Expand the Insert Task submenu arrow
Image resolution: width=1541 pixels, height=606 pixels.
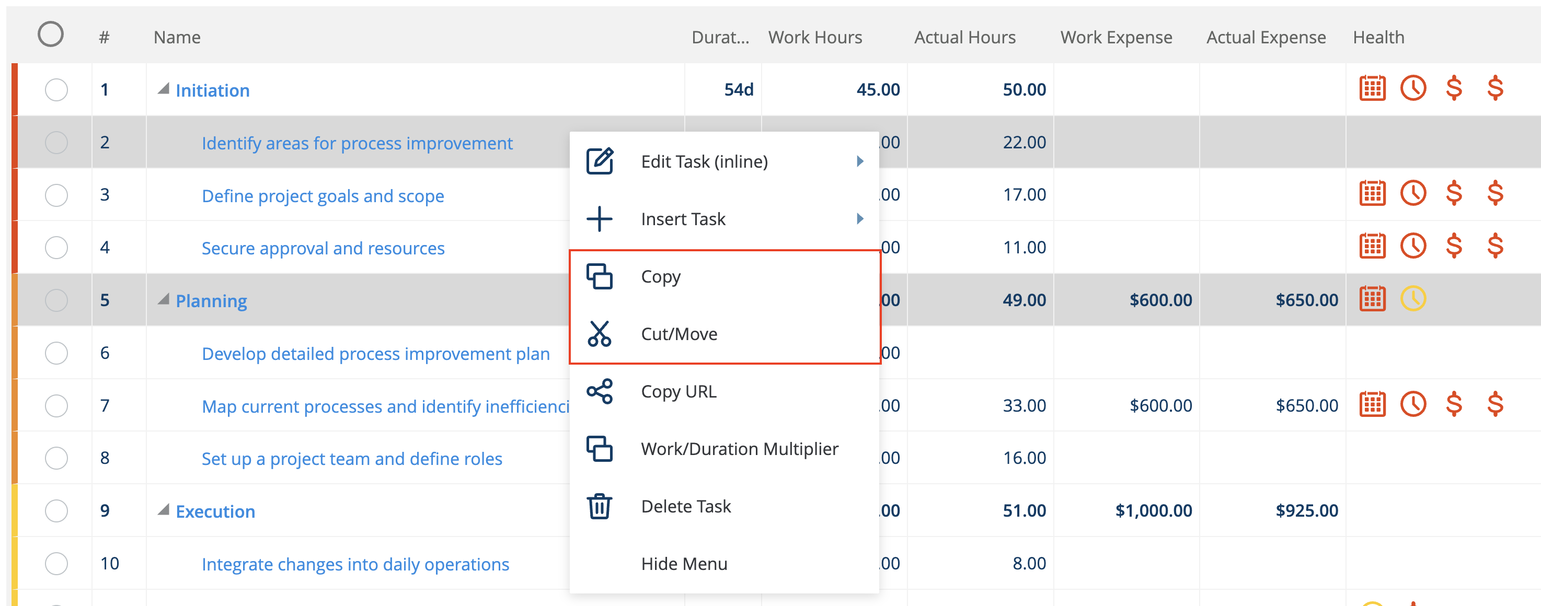point(860,219)
